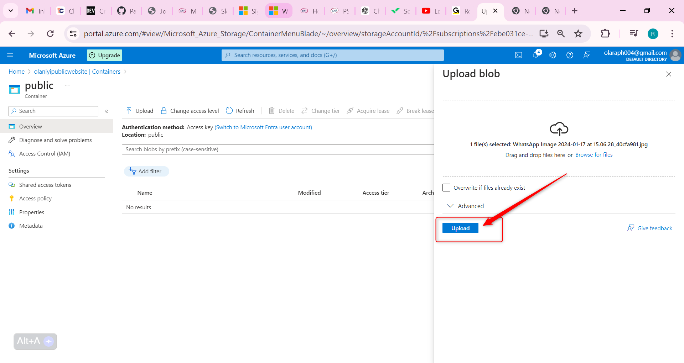The width and height of the screenshot is (684, 363).
Task: Open a new browser tab
Action: (x=575, y=11)
